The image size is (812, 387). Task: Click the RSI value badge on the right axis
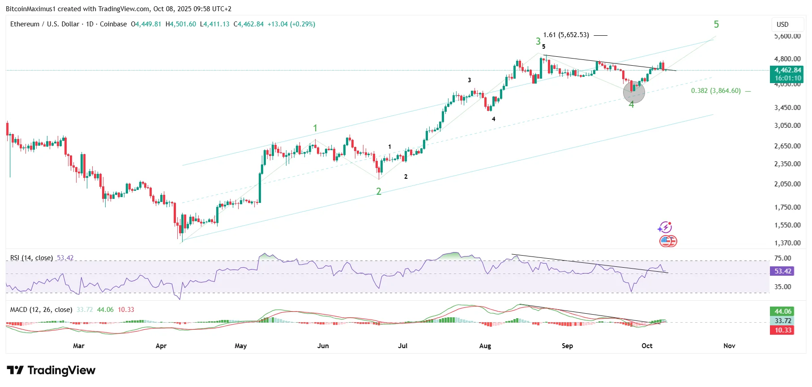tap(782, 271)
